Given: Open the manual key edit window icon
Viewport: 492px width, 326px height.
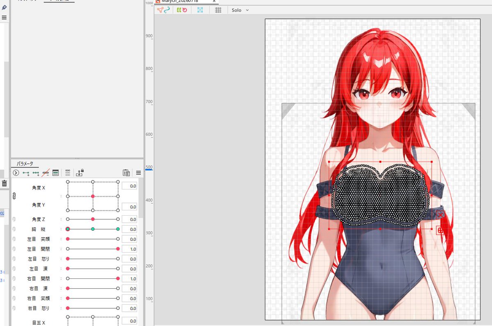Looking at the screenshot, I should click(x=55, y=173).
